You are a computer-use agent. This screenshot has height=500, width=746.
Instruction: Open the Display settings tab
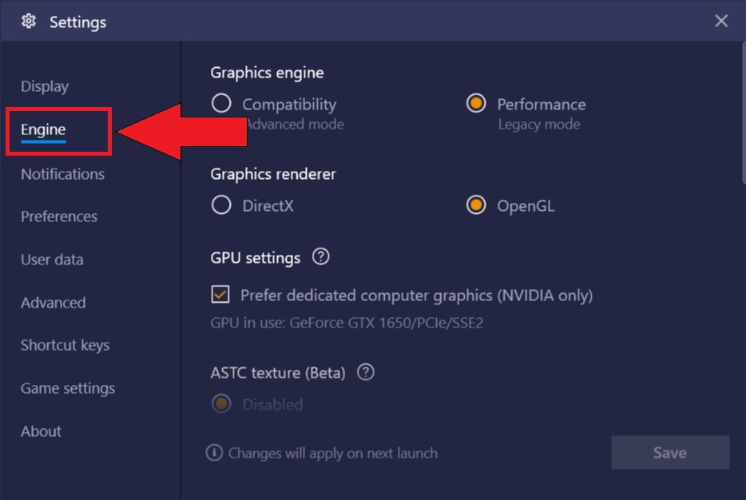45,86
